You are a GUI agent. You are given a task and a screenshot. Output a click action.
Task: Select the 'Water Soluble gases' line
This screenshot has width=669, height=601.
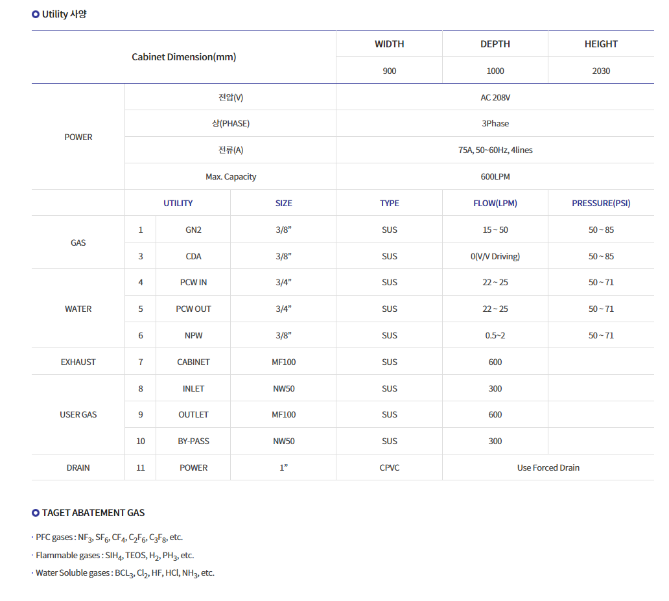[125, 573]
